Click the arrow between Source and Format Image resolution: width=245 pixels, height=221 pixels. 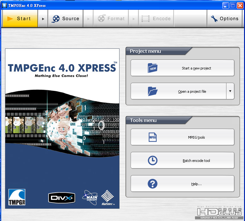pyautogui.click(x=88, y=19)
